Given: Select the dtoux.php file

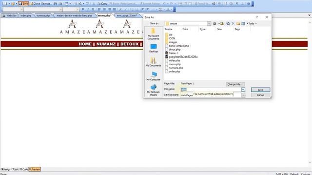Looking at the screenshot, I should coord(173,50).
